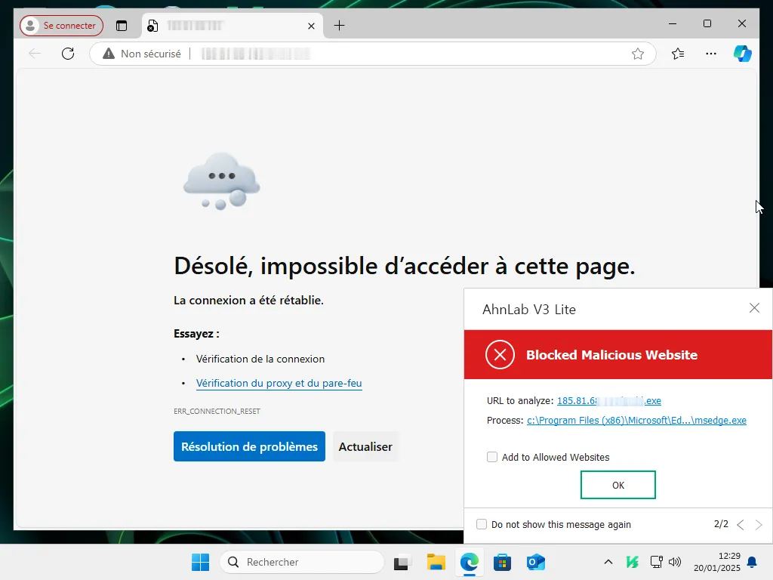The height and width of the screenshot is (580, 773).
Task: Open the Windows Start menu
Action: (x=200, y=562)
